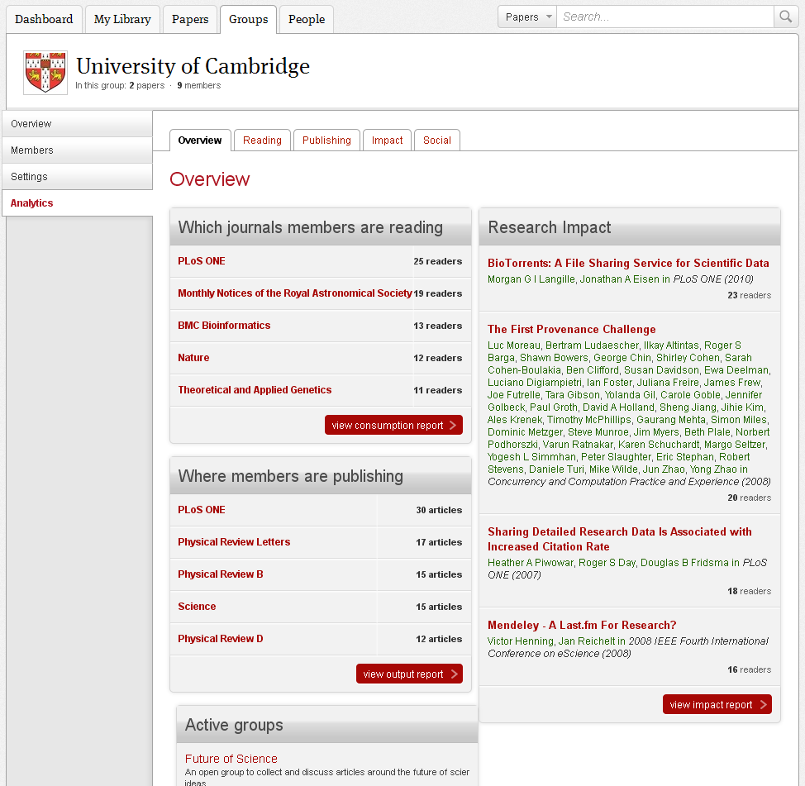Switch to the Reading analytics tab
The width and height of the screenshot is (805, 786).
coord(262,141)
